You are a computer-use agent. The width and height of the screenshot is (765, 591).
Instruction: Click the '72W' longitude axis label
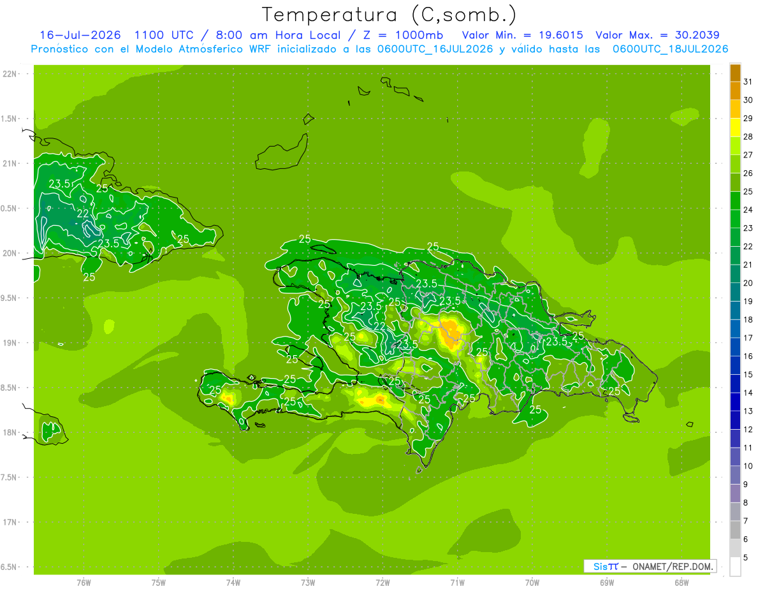[382, 582]
